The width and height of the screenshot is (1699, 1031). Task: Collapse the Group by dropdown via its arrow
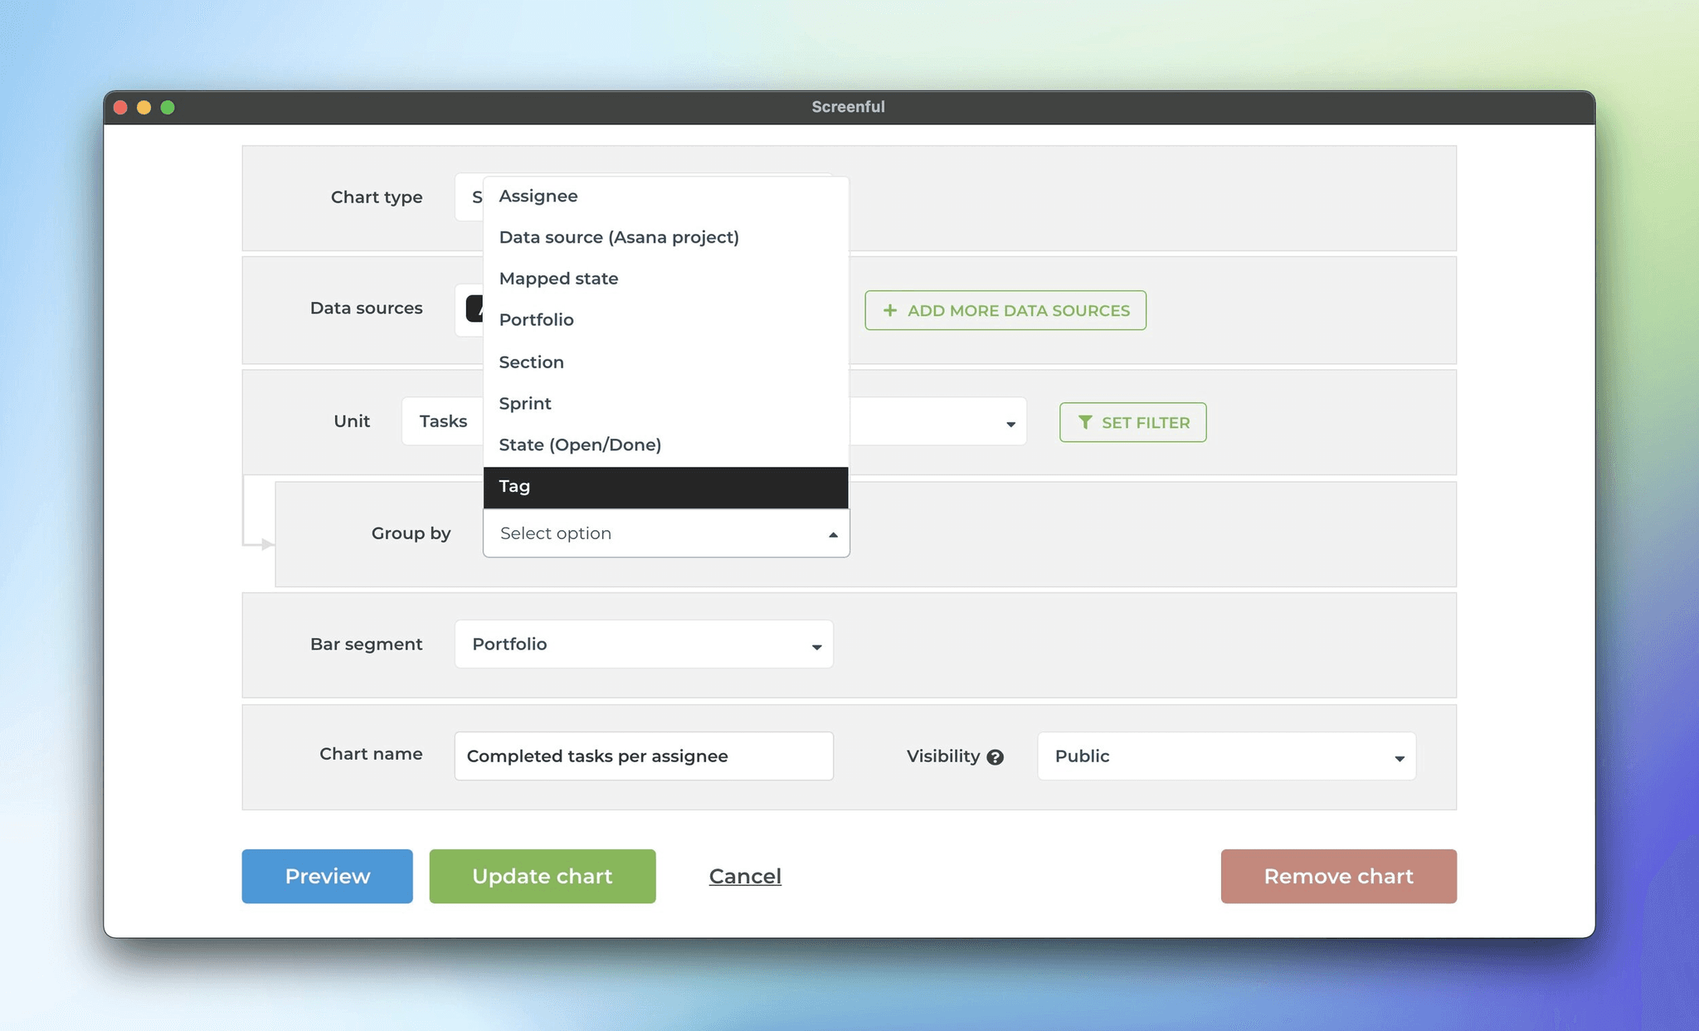tap(832, 533)
